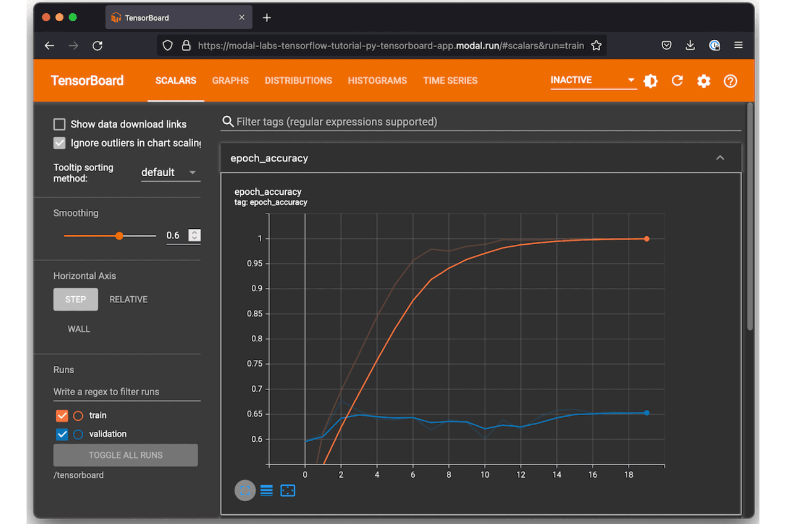The image size is (786, 524).
Task: Reload TensorBoard data icon
Action: (677, 81)
